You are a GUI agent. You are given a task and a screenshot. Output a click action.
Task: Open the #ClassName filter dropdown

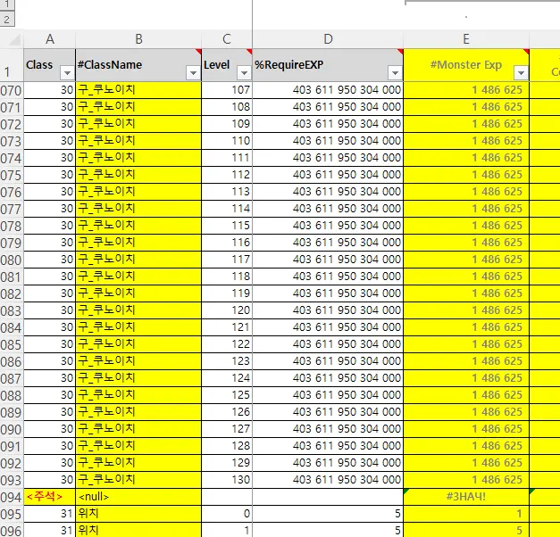pyautogui.click(x=193, y=73)
